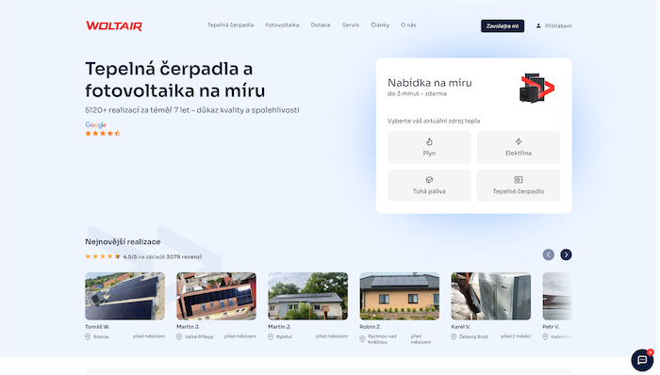Open the Dotace page
The width and height of the screenshot is (660, 375).
coord(321,25)
